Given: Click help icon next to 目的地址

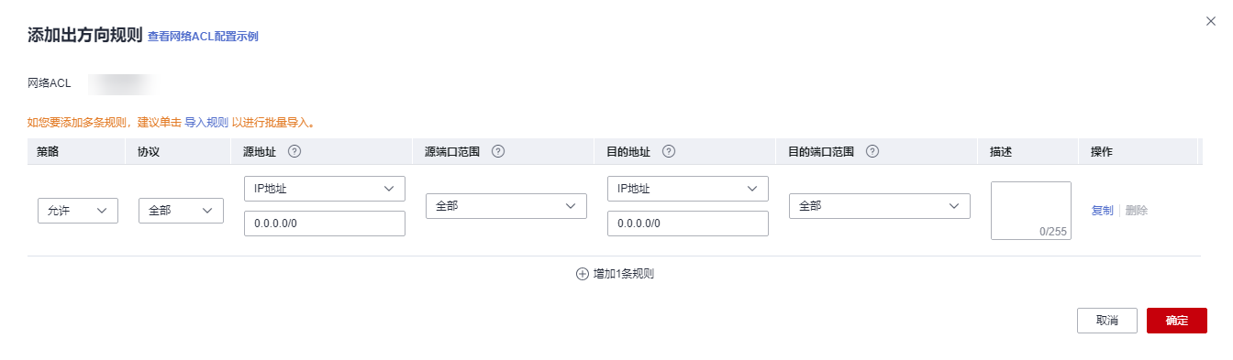Looking at the screenshot, I should coord(669,152).
